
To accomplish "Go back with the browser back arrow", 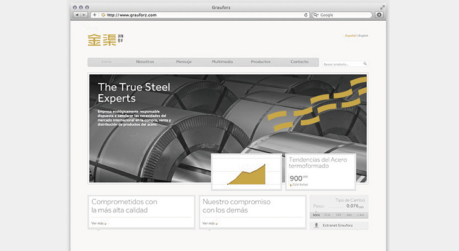I will [x=77, y=15].
